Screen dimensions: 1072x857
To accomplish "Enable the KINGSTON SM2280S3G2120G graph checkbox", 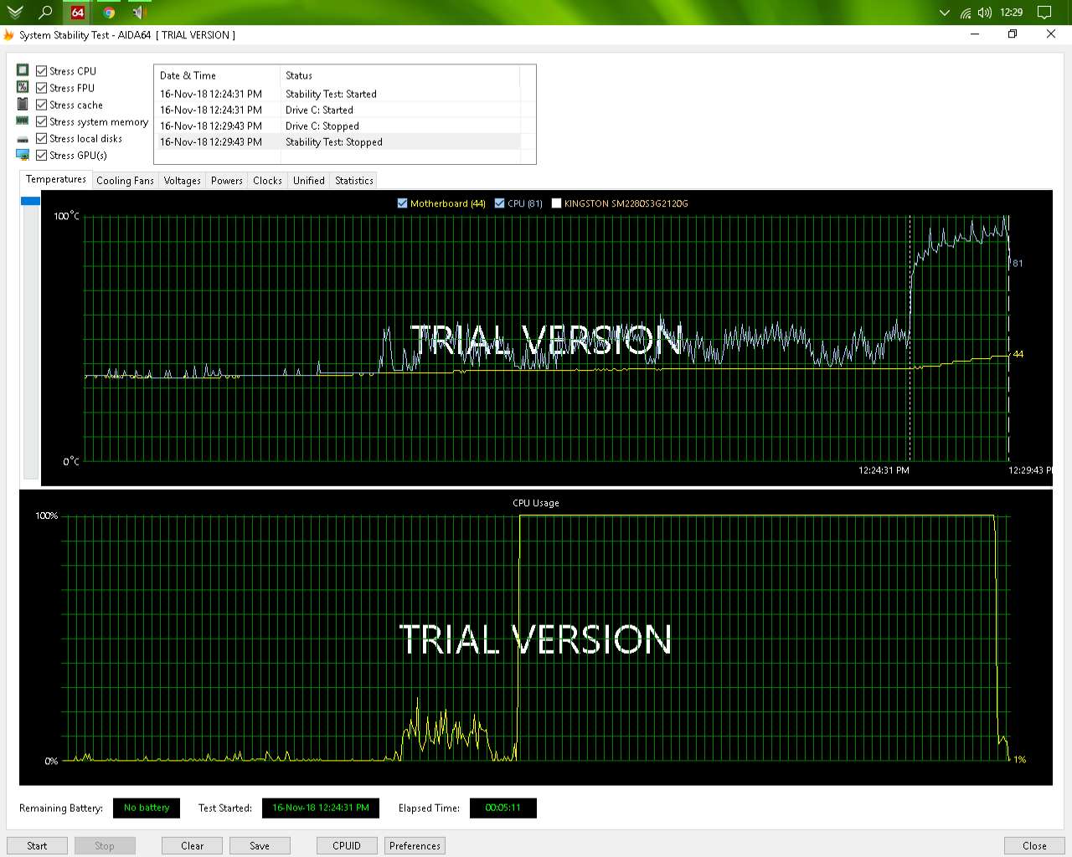I will click(x=556, y=203).
